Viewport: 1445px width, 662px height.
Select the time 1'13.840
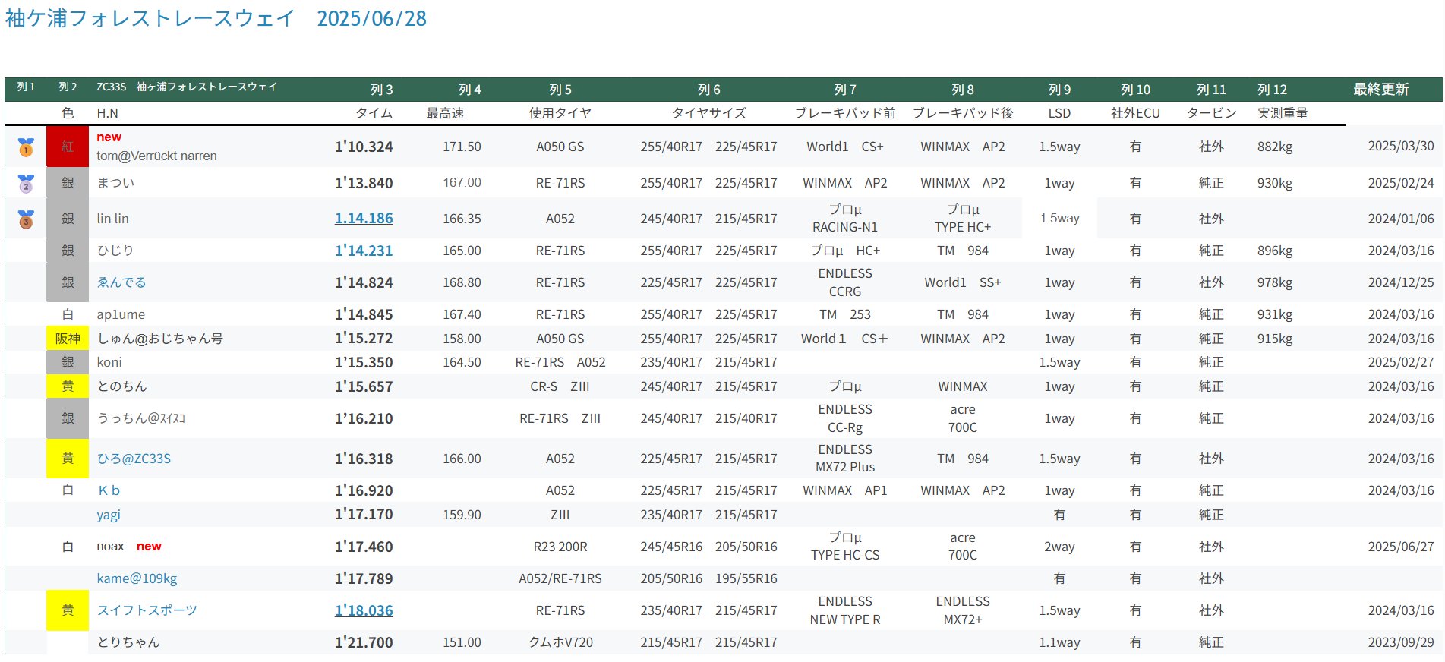[x=364, y=183]
